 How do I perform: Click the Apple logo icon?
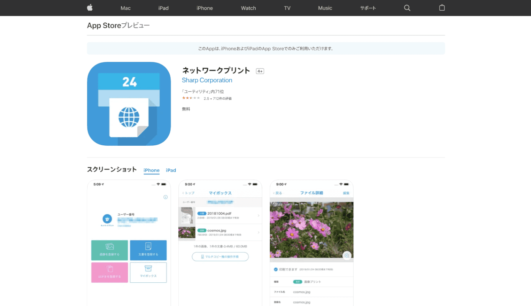click(x=90, y=8)
